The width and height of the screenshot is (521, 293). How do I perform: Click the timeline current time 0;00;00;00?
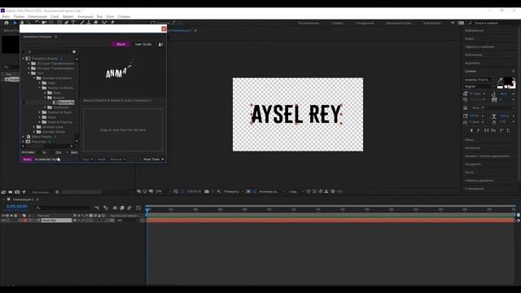tap(16, 206)
